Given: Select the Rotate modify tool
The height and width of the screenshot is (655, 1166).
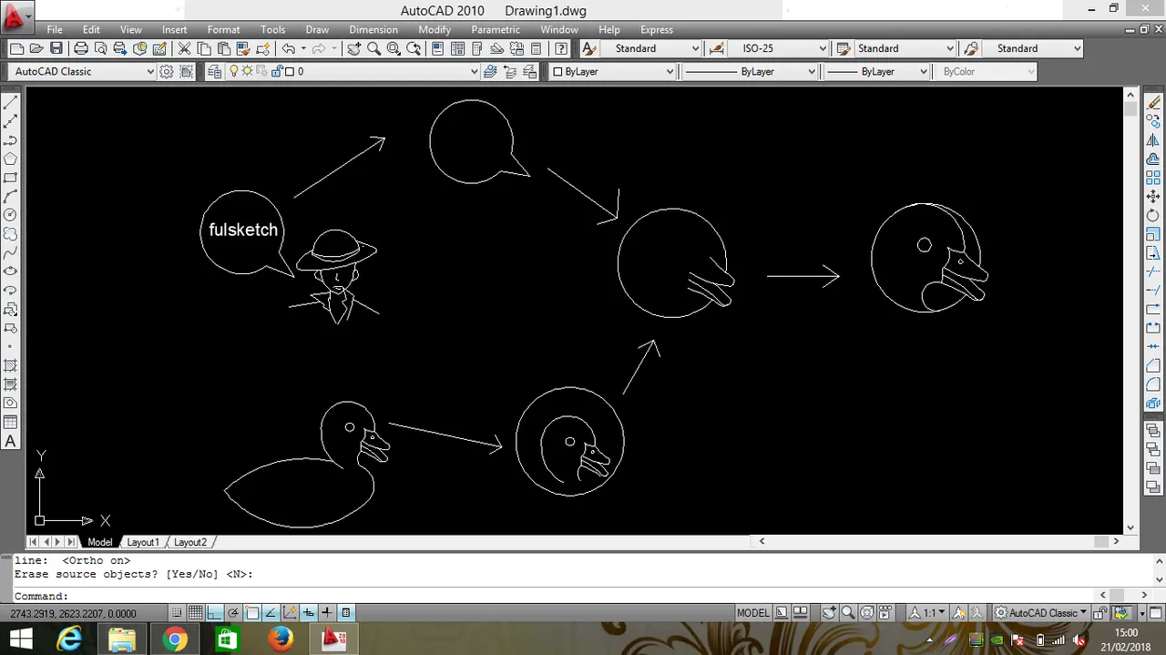Looking at the screenshot, I should point(1153,215).
